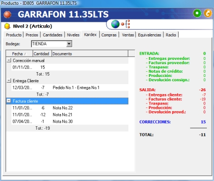Open the Bodega dropdown arrow
This screenshot has width=214, height=181.
(x=69, y=44)
